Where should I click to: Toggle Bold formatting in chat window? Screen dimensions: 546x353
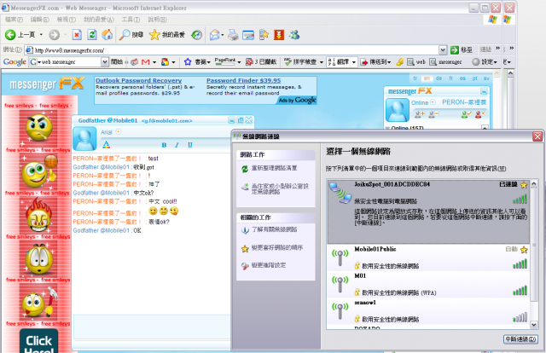[164, 145]
